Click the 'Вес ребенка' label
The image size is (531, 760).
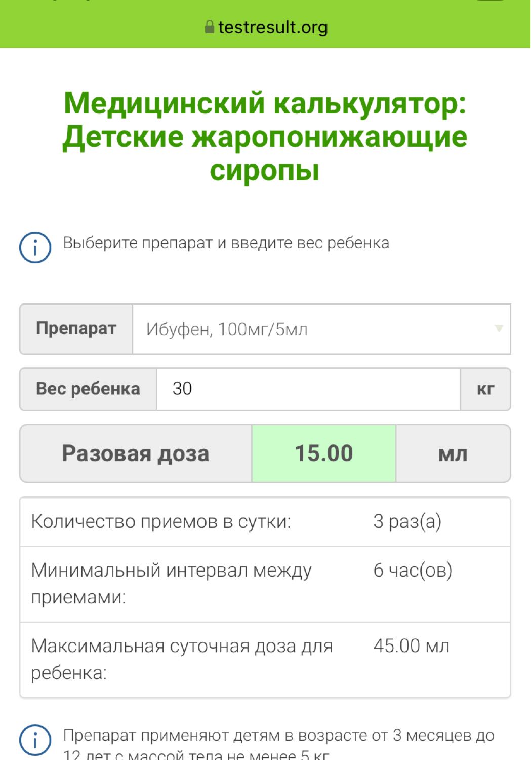click(x=88, y=389)
